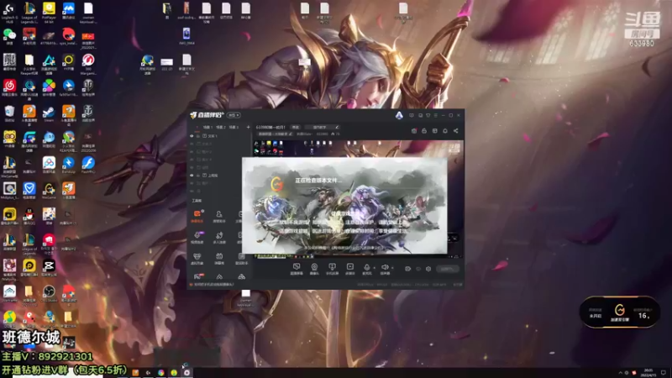672x378 pixels.
Task: Open mode dropdown pill next to app logo
Action: pos(234,115)
